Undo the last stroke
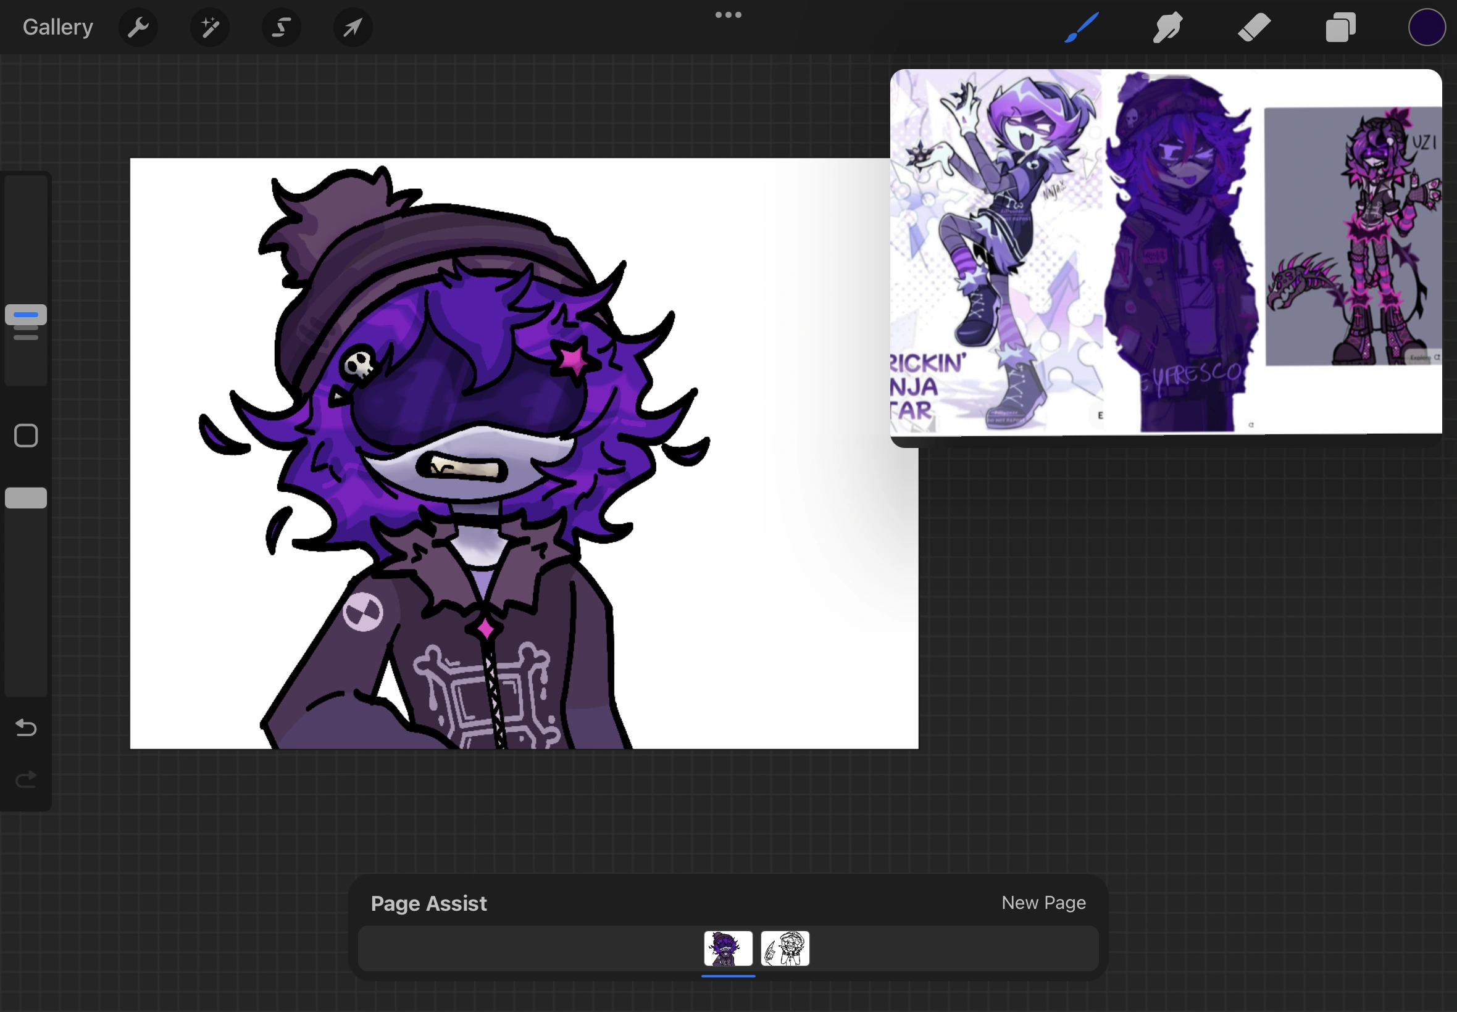This screenshot has width=1457, height=1012. pos(25,728)
